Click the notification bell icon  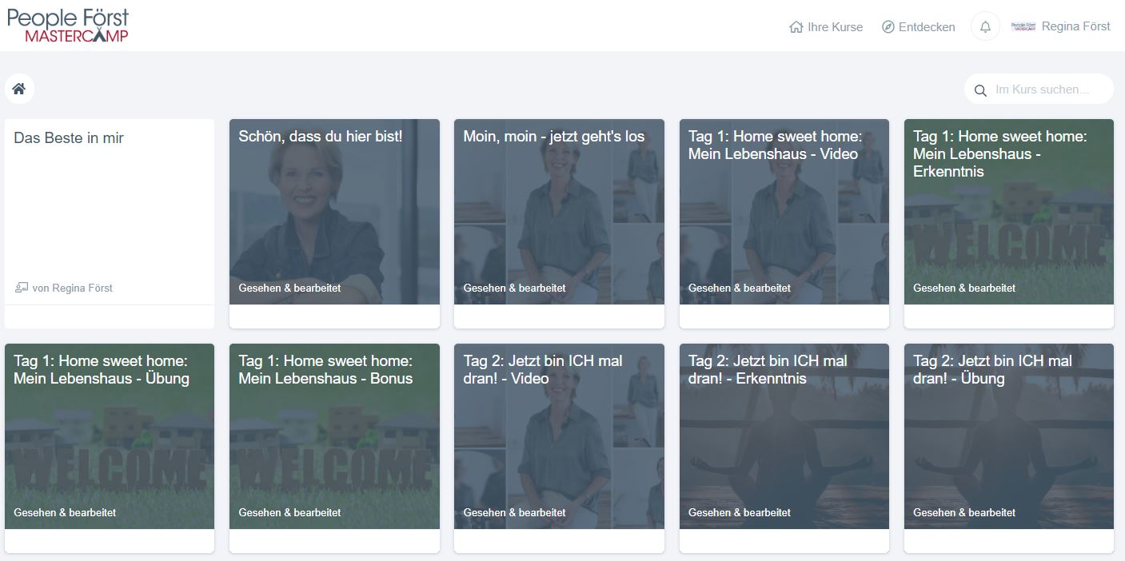[x=985, y=26]
